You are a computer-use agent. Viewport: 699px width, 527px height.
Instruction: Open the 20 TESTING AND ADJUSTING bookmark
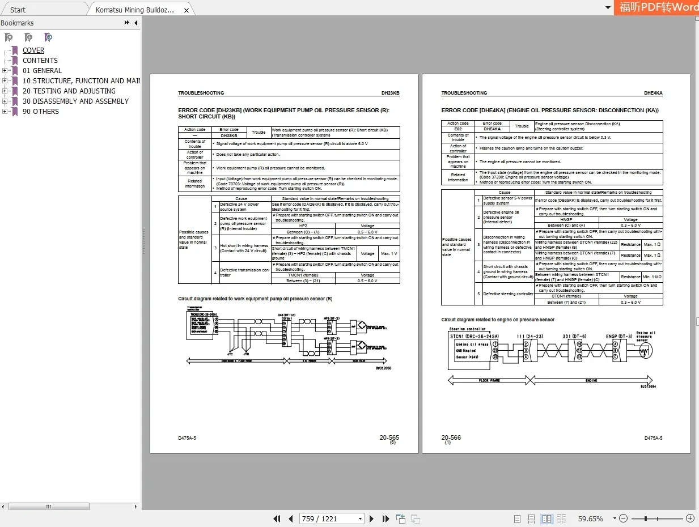(x=69, y=91)
